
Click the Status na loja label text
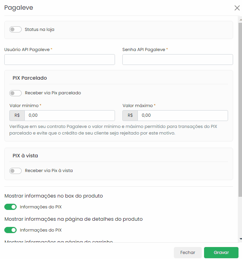click(x=39, y=29)
